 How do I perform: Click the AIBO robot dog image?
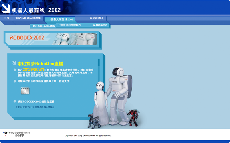click(94, 121)
